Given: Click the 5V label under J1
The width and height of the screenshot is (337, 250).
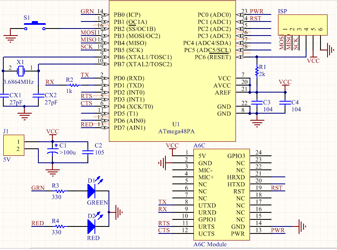Looking at the screenshot, I should point(7,160).
